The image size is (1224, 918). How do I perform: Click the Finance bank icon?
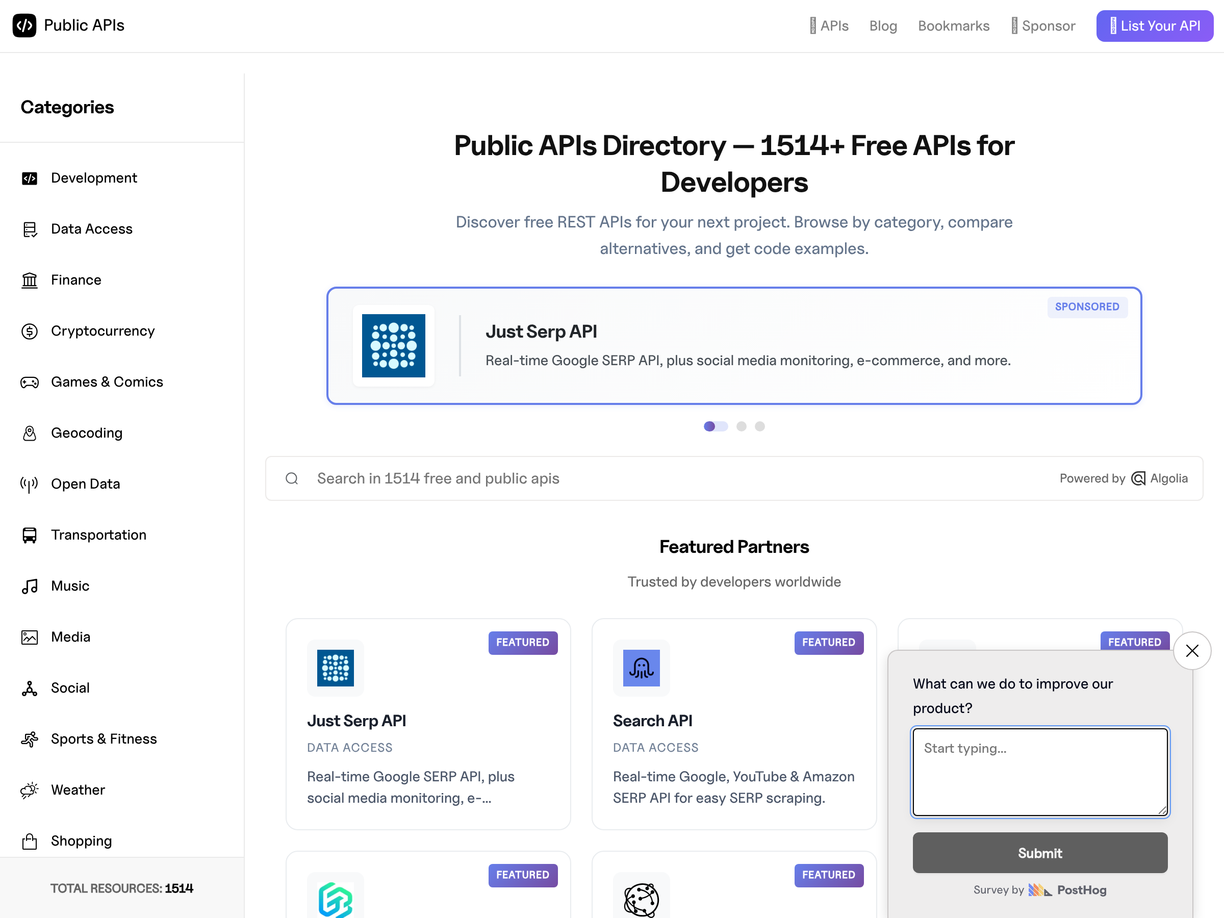30,280
